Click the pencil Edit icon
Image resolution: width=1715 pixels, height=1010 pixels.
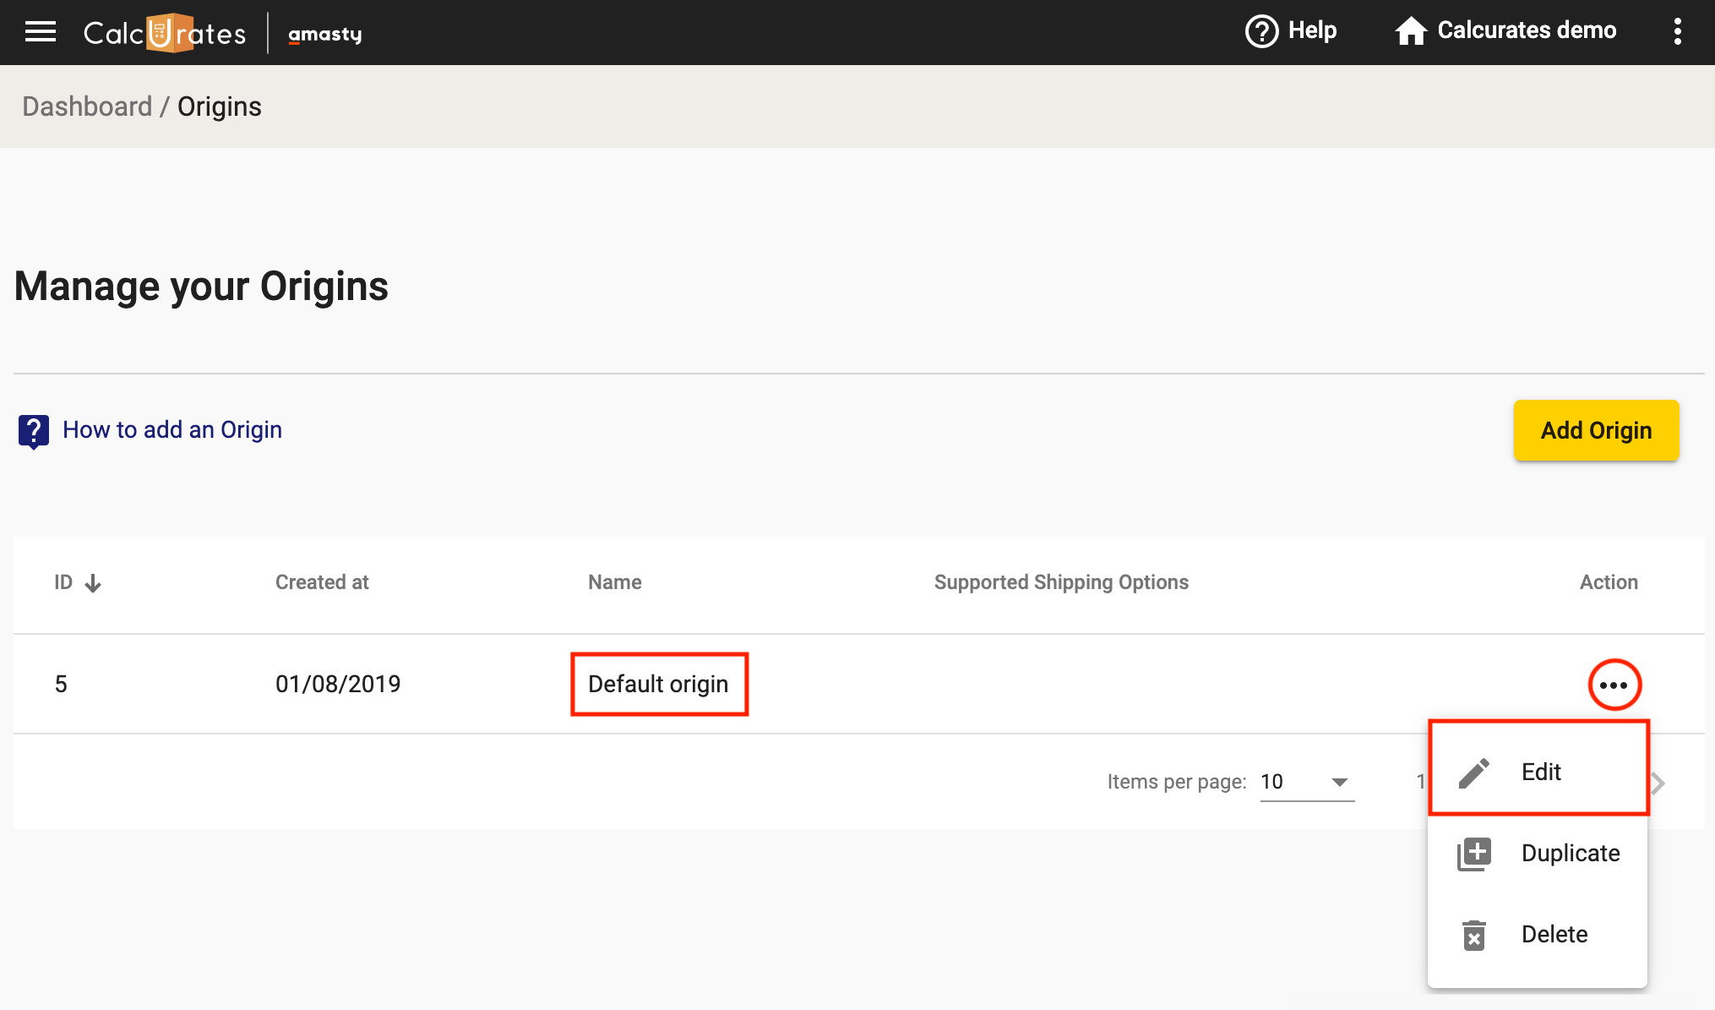[1474, 773]
